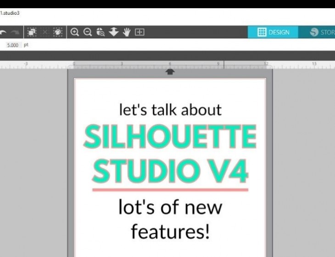Click the Zoom In magnifier
This screenshot has height=257, width=335.
(74, 32)
